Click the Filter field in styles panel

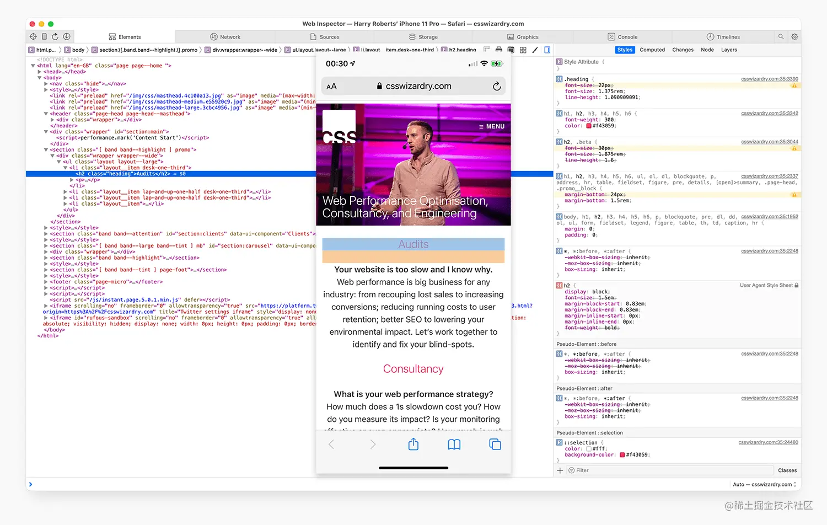pos(670,470)
